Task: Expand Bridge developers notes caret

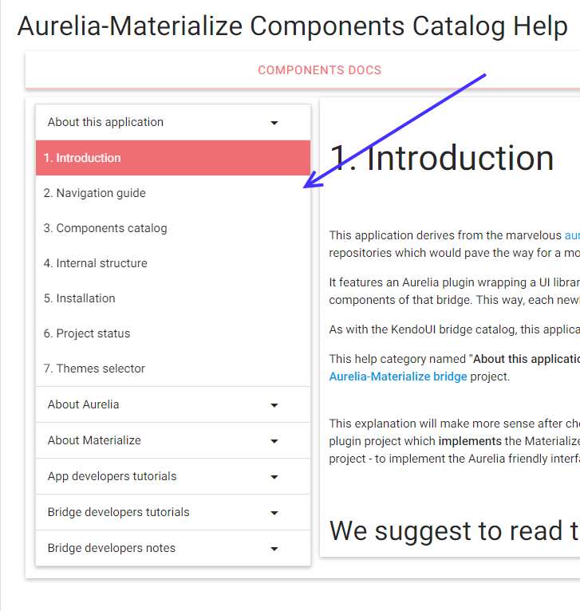Action: (274, 549)
